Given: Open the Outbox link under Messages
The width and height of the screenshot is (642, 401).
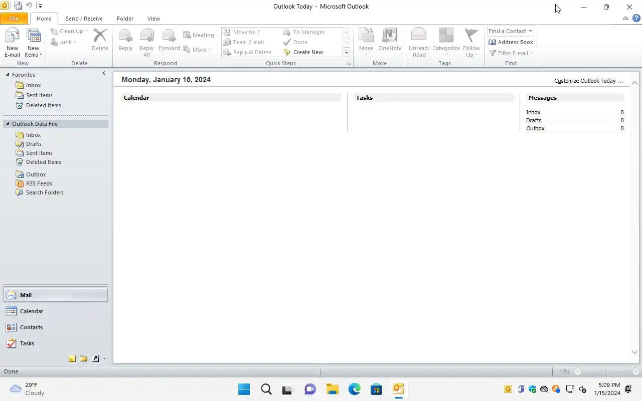Looking at the screenshot, I should [535, 128].
